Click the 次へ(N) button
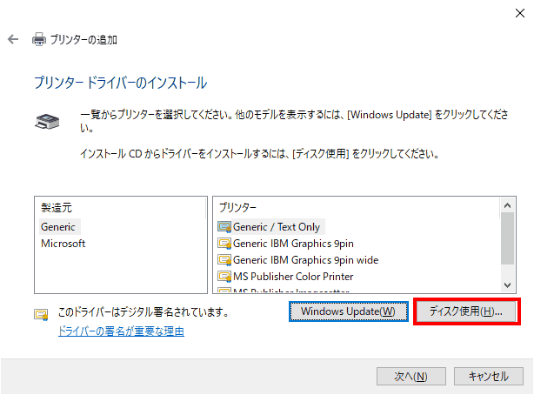The image size is (534, 395). pos(411,376)
